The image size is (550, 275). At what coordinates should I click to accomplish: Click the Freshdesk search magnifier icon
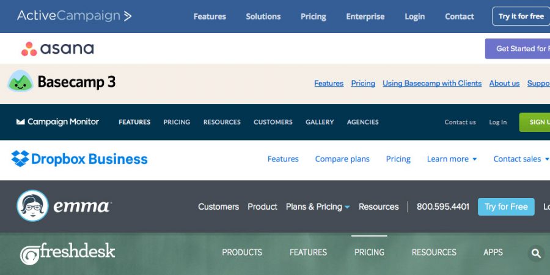536,253
